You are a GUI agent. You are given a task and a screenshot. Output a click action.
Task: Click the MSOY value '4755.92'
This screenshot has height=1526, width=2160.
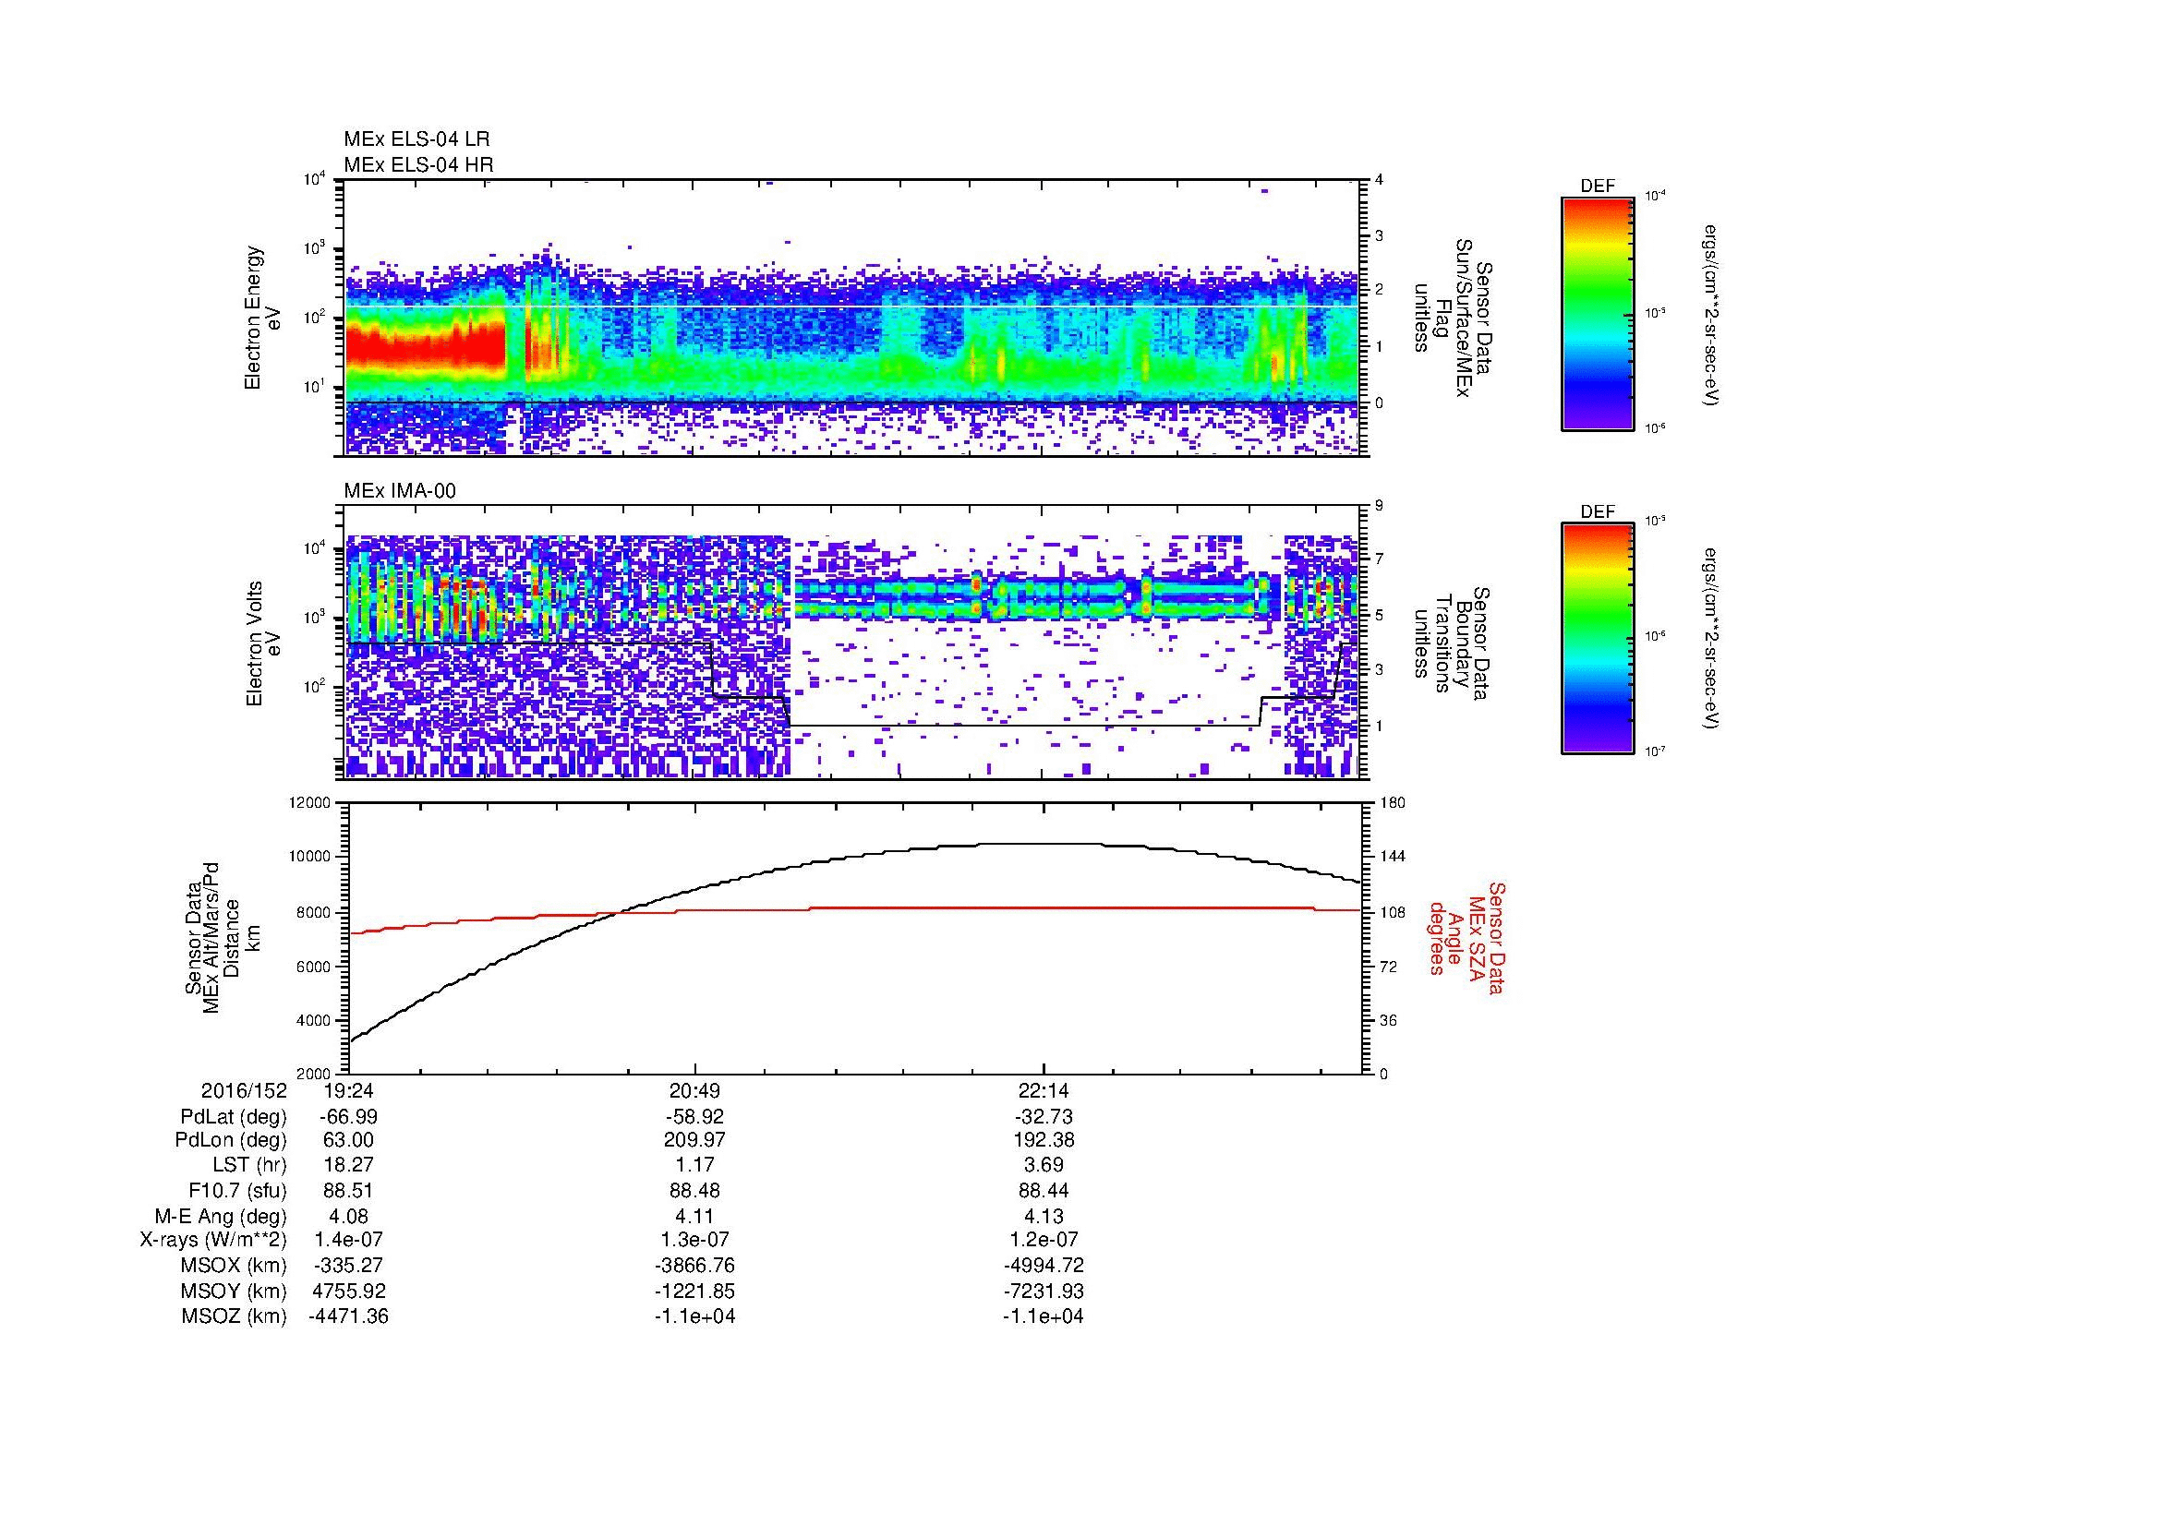click(x=349, y=1292)
